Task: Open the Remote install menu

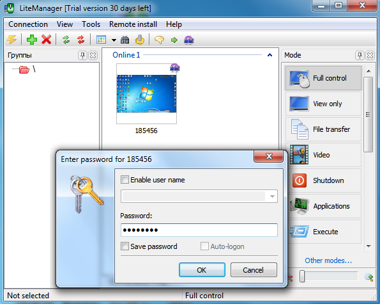Action: [x=133, y=24]
